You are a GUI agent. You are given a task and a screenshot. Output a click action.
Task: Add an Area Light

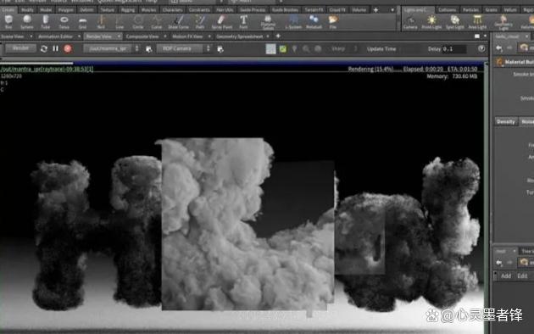tap(477, 22)
